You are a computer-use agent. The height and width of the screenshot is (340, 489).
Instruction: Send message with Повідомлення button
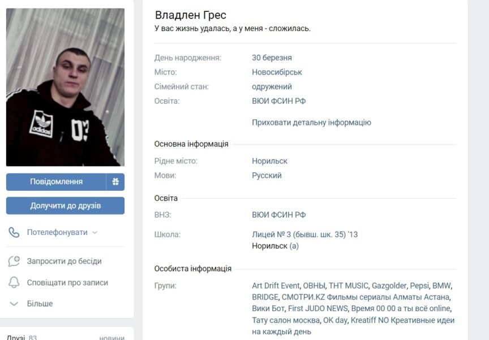(56, 182)
